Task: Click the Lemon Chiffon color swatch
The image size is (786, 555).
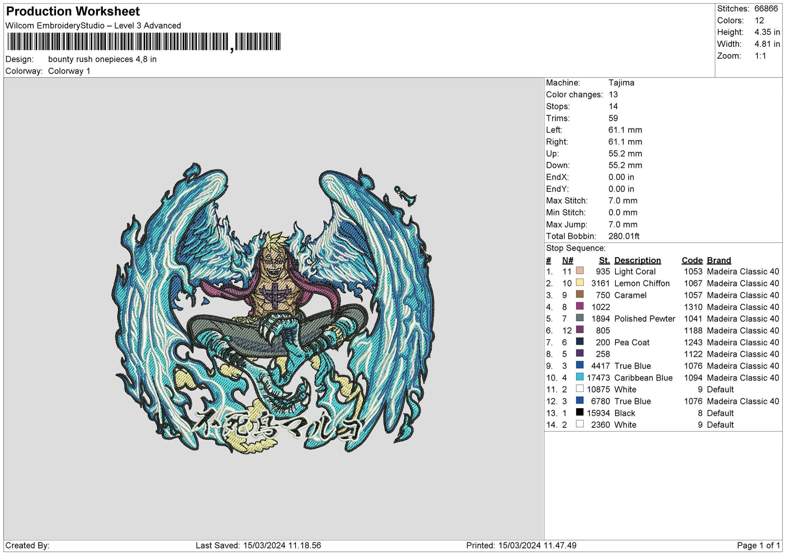Action: [x=580, y=283]
